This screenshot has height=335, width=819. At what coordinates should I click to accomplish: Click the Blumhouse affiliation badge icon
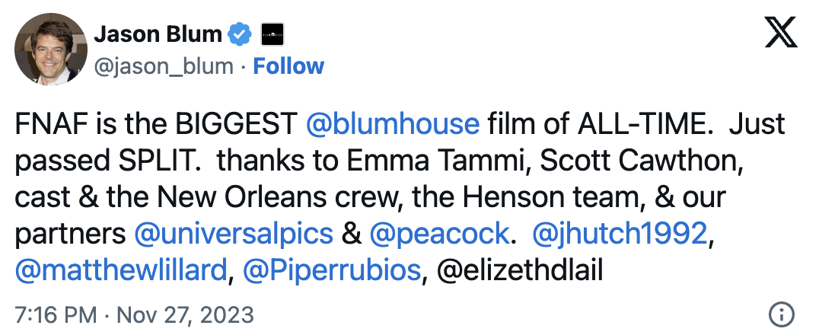(272, 34)
